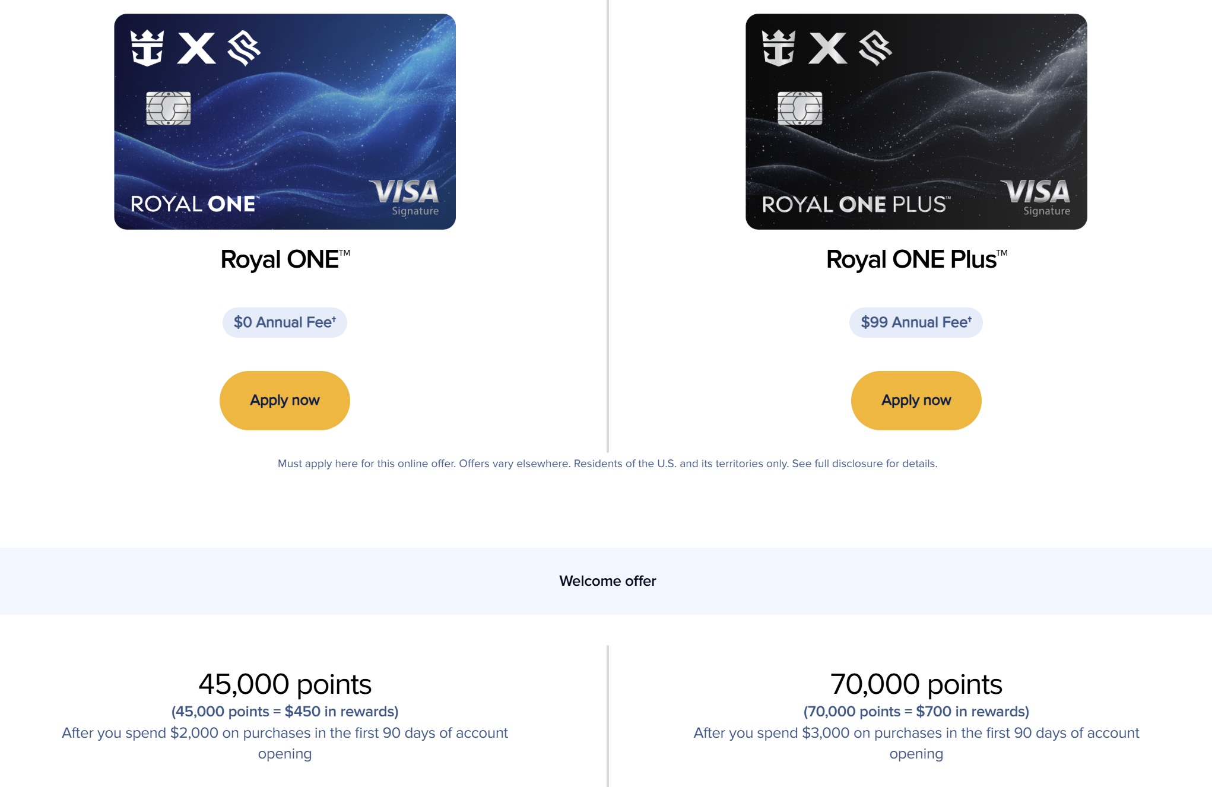Click the crown-and-anchor logo on blue card
This screenshot has width=1212, height=787.
[x=147, y=48]
